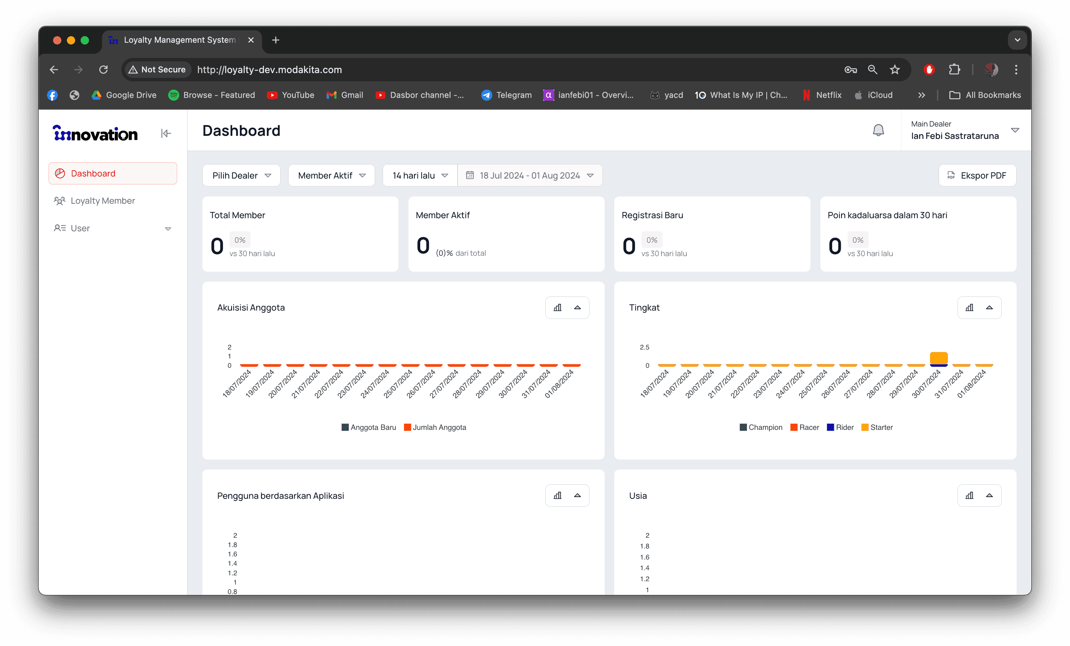The height and width of the screenshot is (646, 1070).
Task: Bookmark this page with the star icon
Action: 895,70
